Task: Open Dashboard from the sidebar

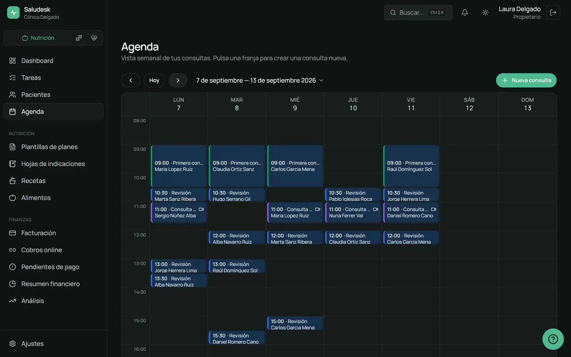Action: 53,61
